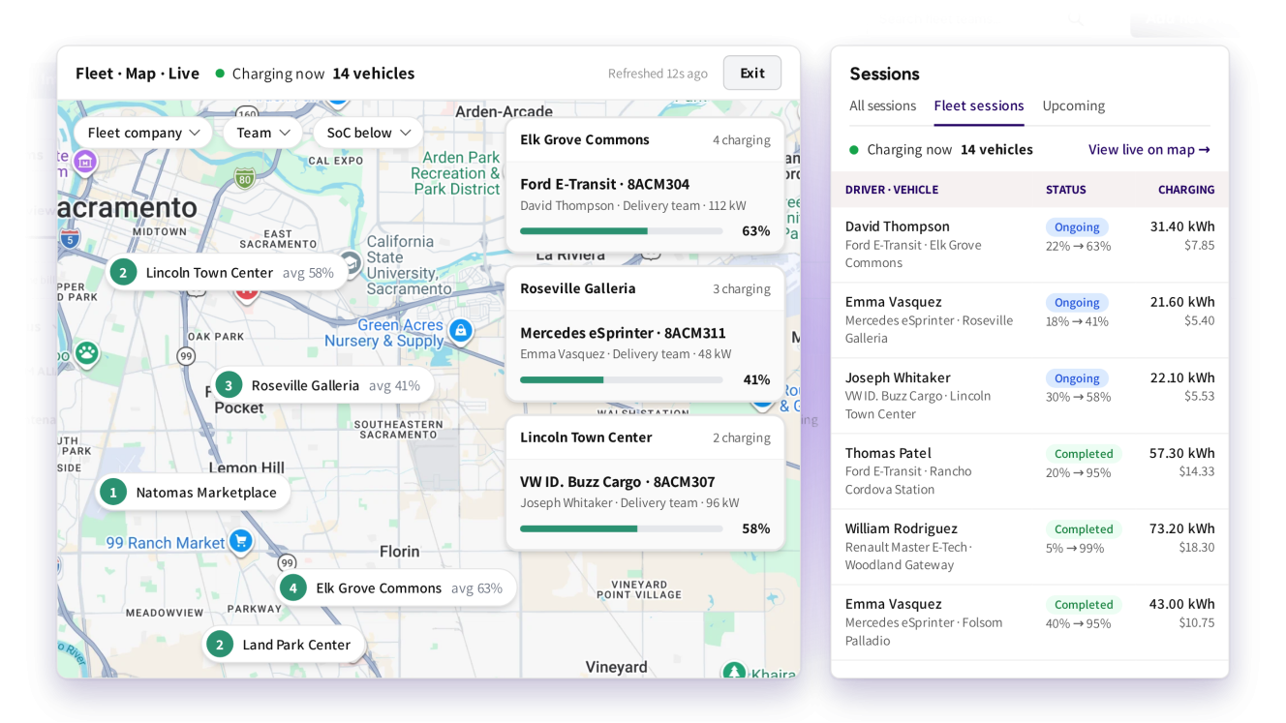This screenshot has width=1286, height=723.
Task: Click the CHARGING column header
Action: click(1186, 190)
